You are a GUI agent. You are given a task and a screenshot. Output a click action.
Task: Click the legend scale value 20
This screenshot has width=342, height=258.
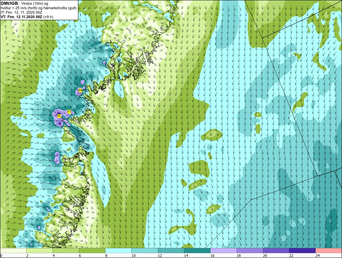click(x=265, y=256)
